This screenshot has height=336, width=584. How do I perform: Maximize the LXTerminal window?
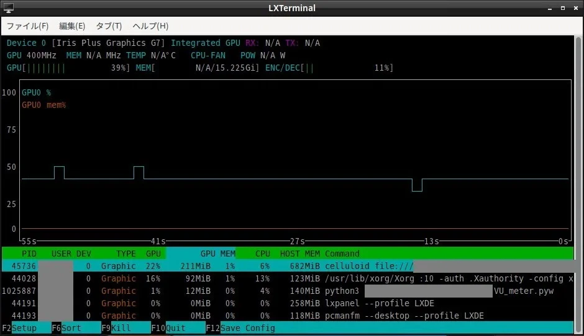(x=563, y=8)
